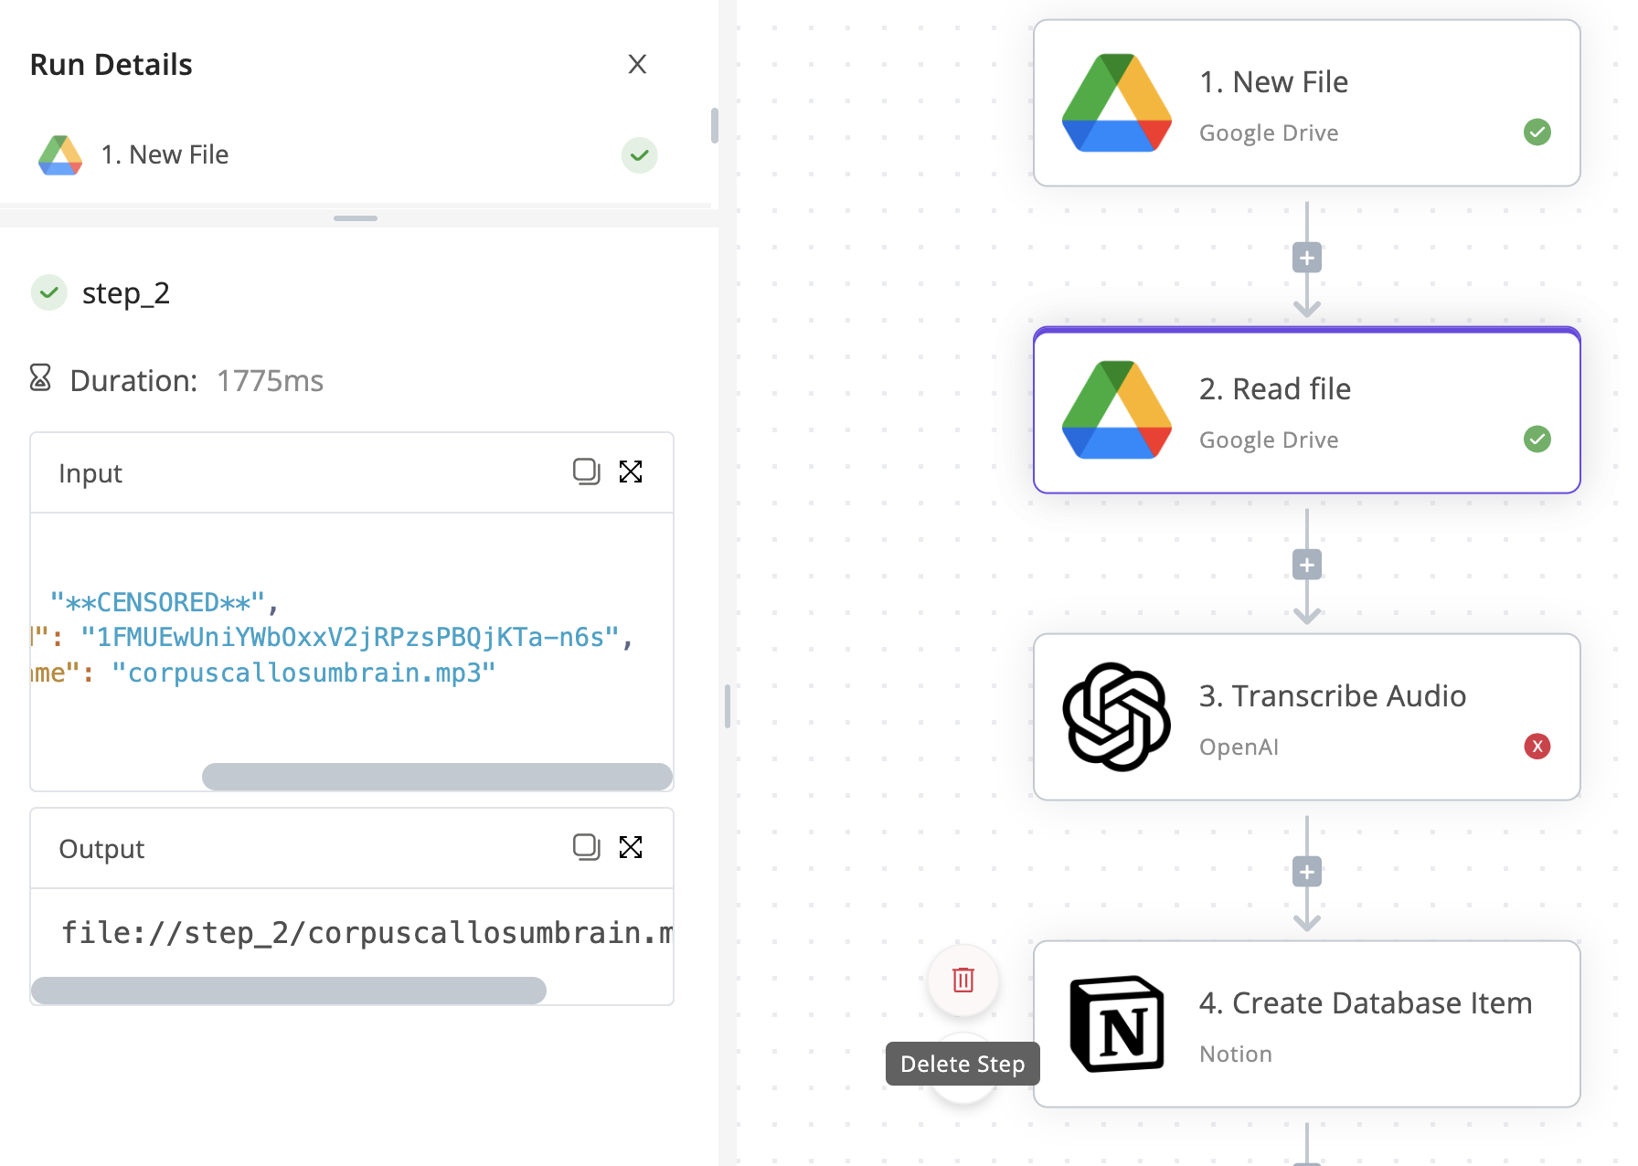
Task: Add step between Transcribe Audio and Create Database Item
Action: (x=1307, y=873)
